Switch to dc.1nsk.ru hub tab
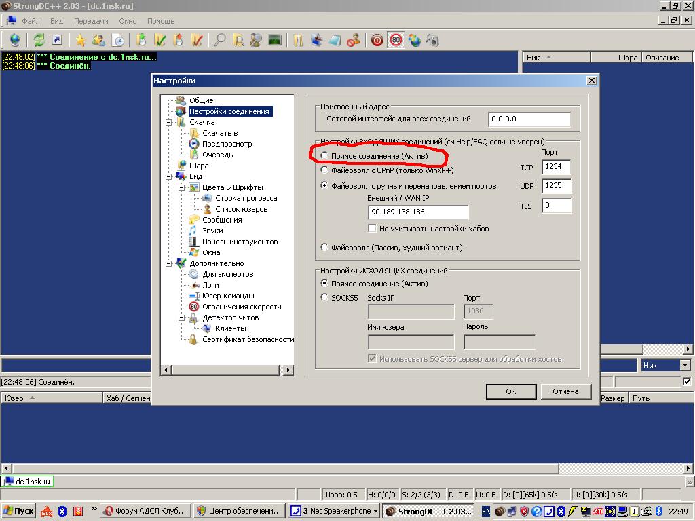The image size is (695, 521). (x=27, y=481)
